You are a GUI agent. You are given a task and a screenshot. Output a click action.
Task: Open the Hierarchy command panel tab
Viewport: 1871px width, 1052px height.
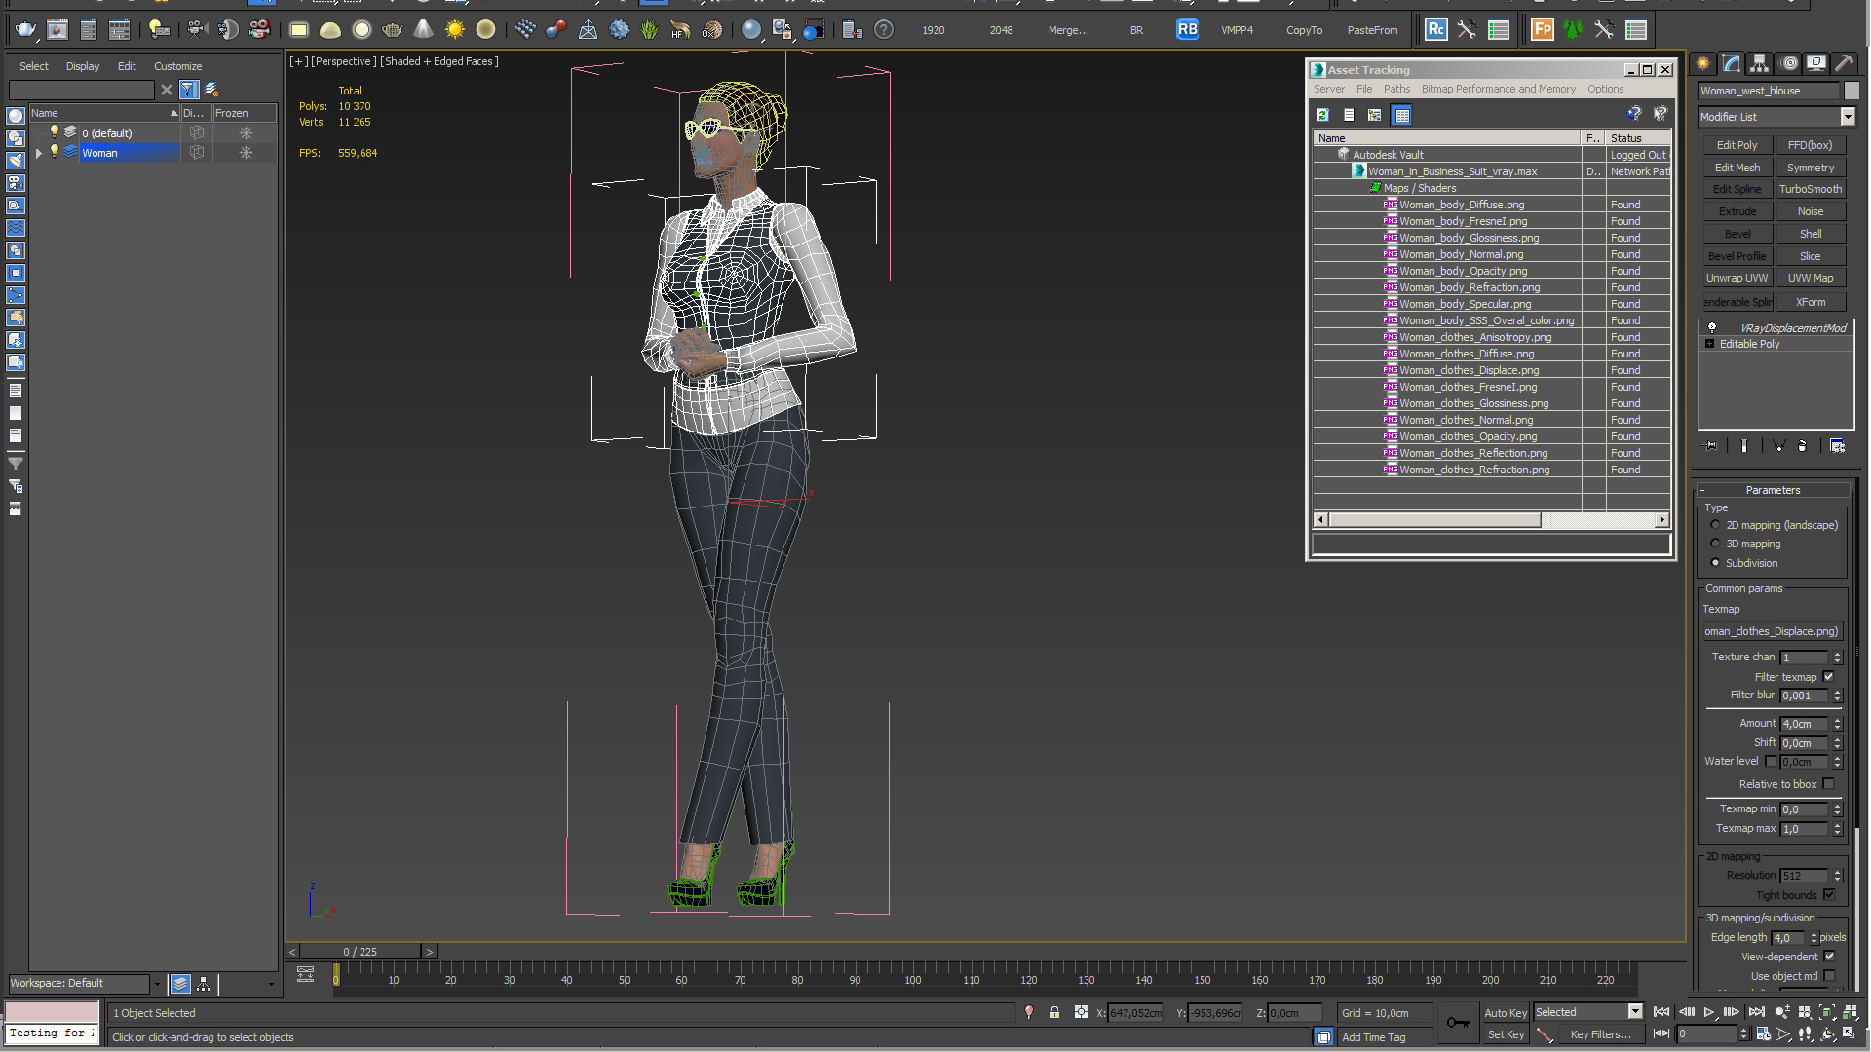[x=1759, y=63]
